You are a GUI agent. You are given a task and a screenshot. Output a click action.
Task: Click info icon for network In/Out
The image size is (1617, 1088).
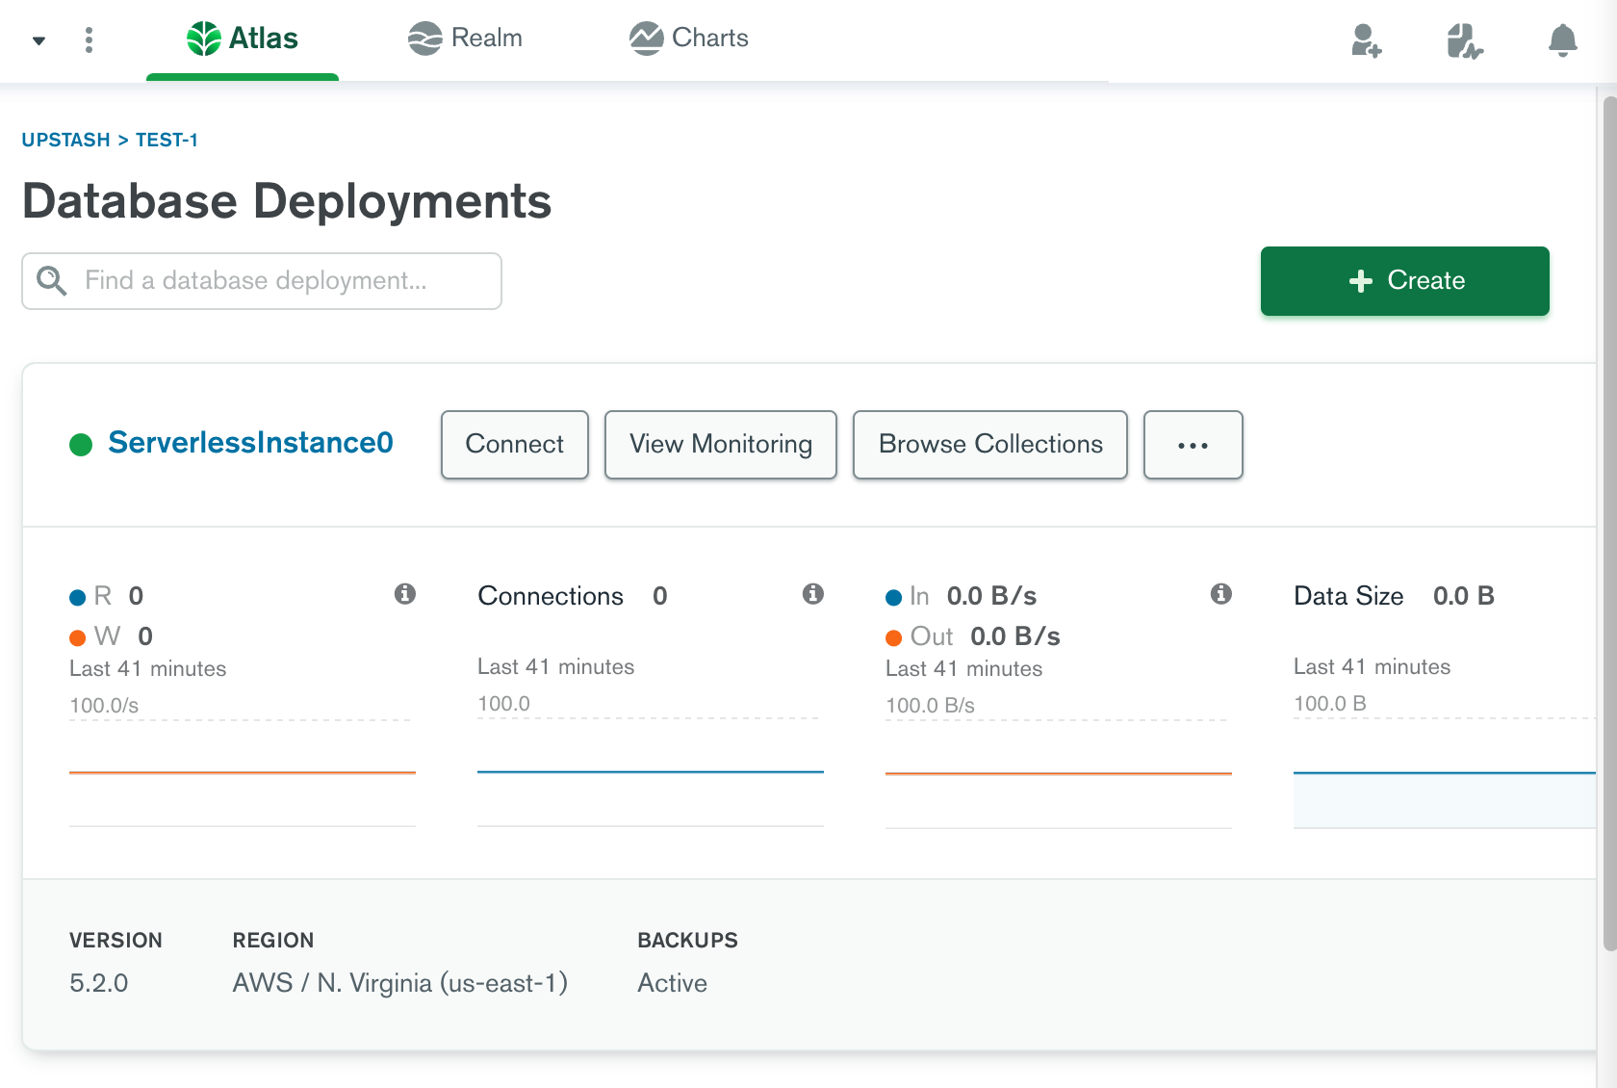[x=1221, y=594]
